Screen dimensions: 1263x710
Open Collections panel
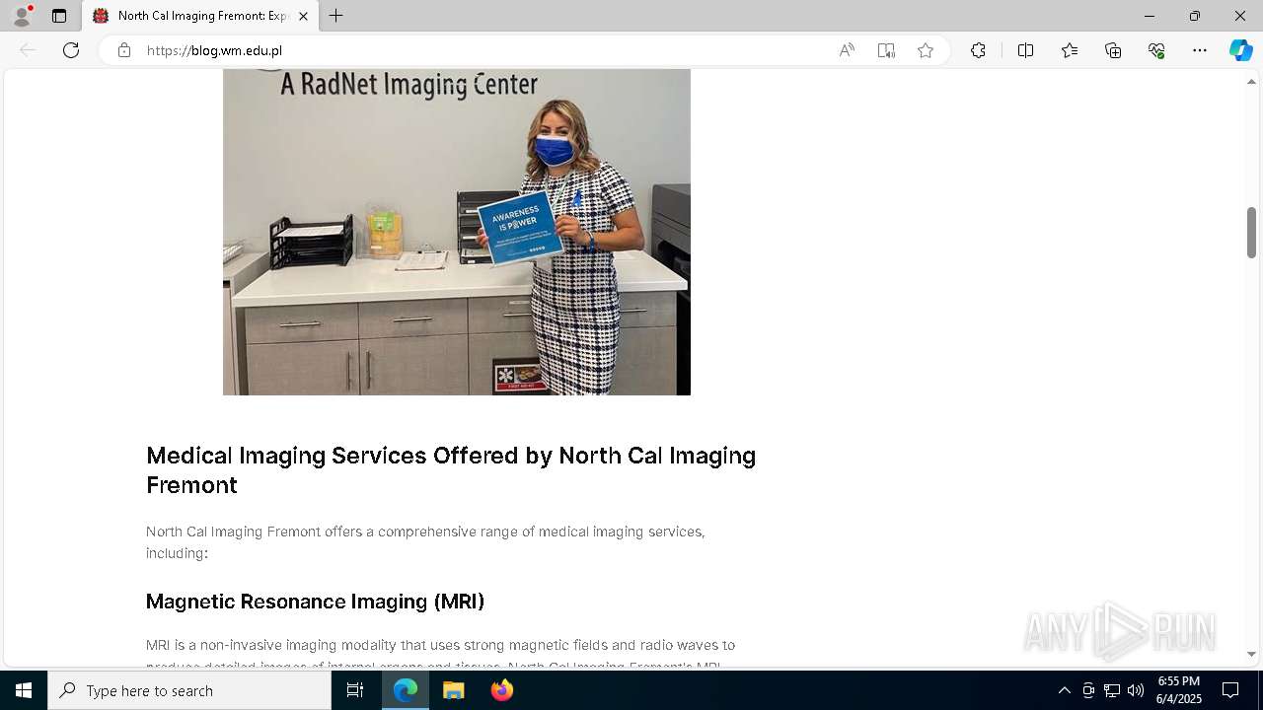[1113, 50]
